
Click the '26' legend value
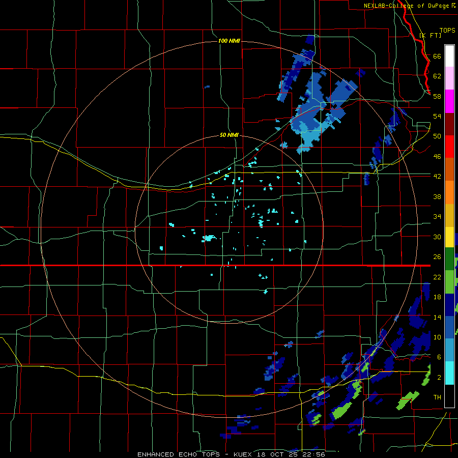437,257
